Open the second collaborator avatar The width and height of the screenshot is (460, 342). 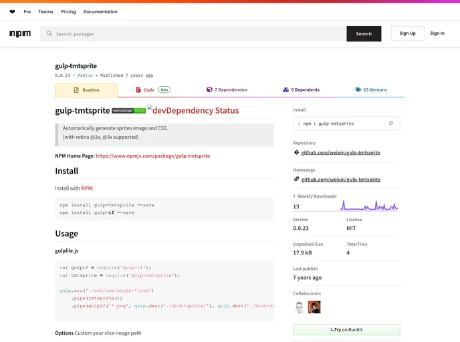[314, 307]
